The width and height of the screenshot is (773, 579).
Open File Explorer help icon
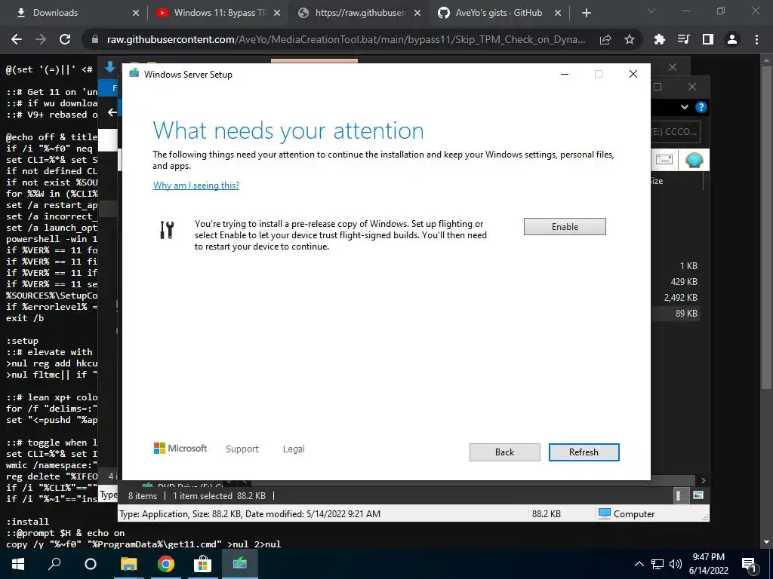click(x=701, y=107)
